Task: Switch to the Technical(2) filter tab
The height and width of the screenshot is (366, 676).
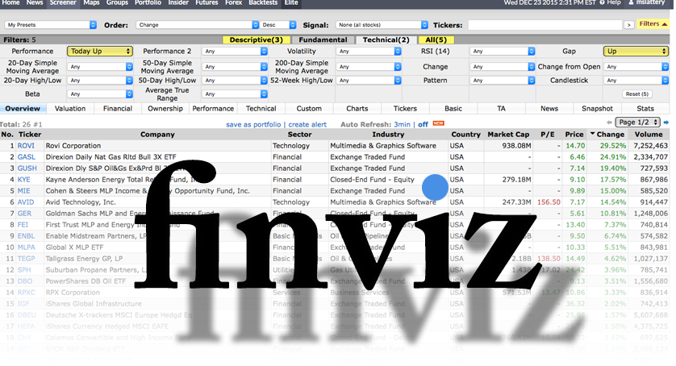Action: (x=386, y=40)
